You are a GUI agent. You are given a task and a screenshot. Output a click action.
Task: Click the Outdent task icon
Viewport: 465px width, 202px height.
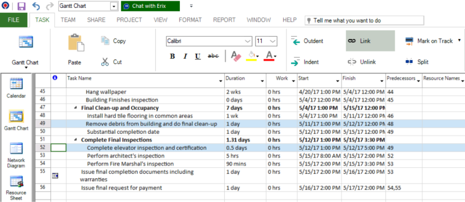tap(295, 41)
